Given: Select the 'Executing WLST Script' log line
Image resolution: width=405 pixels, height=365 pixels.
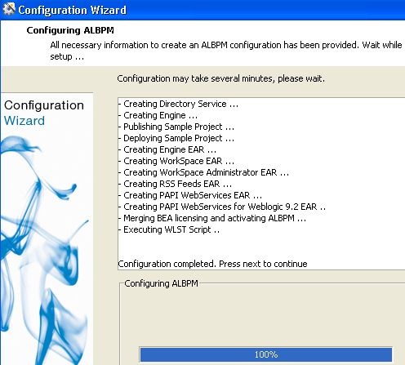Looking at the screenshot, I should pos(169,229).
